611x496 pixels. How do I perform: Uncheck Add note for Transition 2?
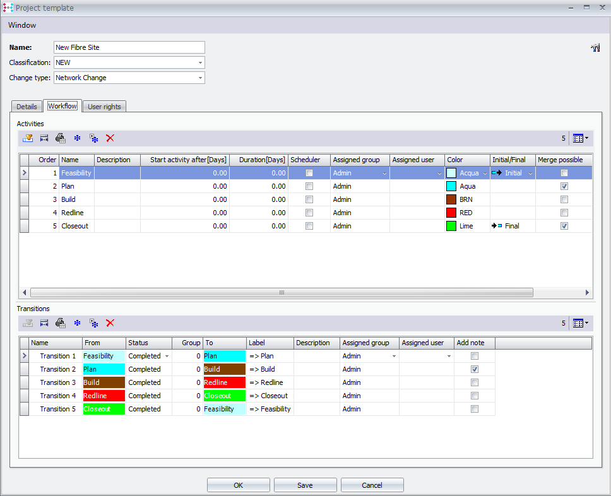475,369
